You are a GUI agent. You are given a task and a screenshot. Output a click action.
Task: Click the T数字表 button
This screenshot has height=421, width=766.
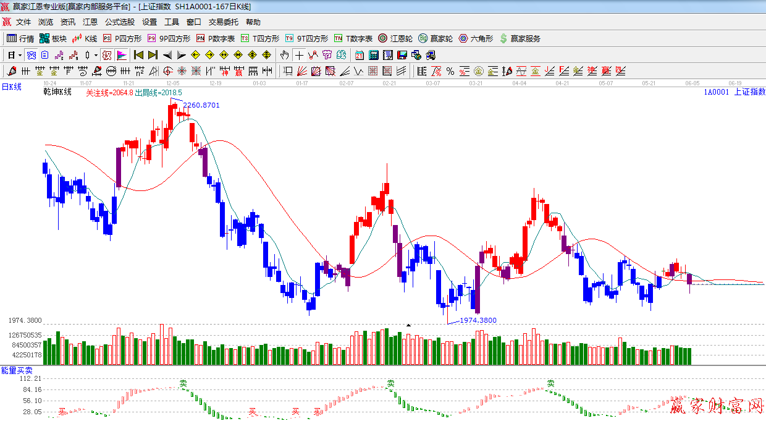pyautogui.click(x=353, y=38)
